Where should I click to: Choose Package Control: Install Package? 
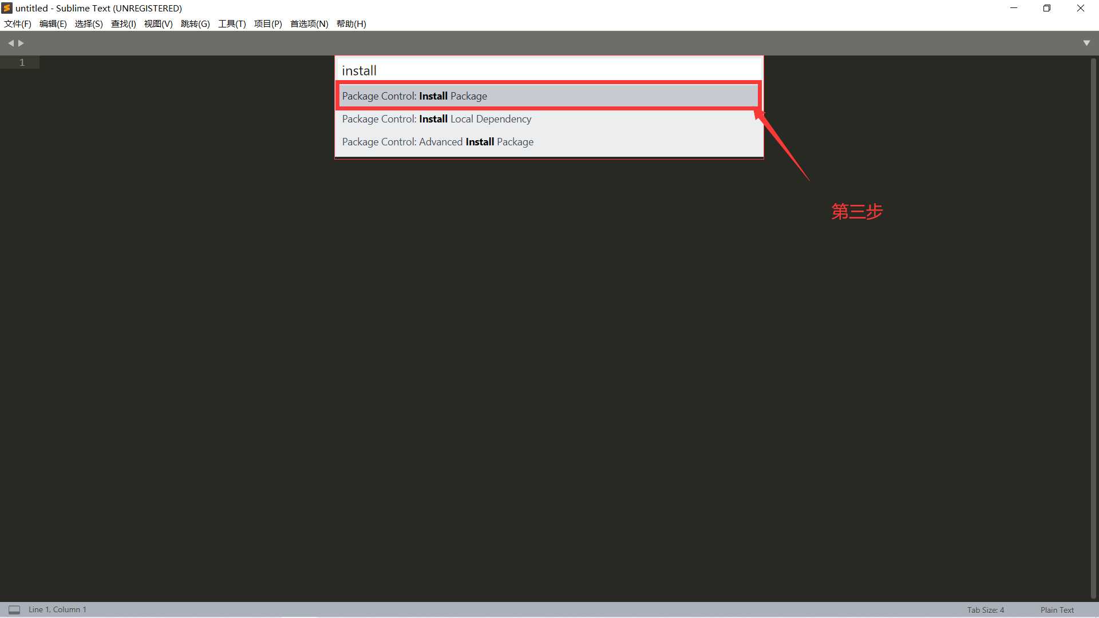549,96
